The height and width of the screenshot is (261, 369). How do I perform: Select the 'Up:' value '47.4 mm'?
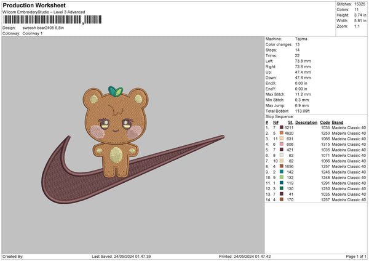coord(303,72)
